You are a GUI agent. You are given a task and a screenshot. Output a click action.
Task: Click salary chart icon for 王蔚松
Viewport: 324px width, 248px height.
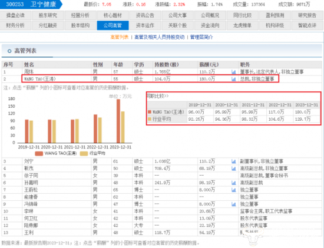[x=233, y=190]
